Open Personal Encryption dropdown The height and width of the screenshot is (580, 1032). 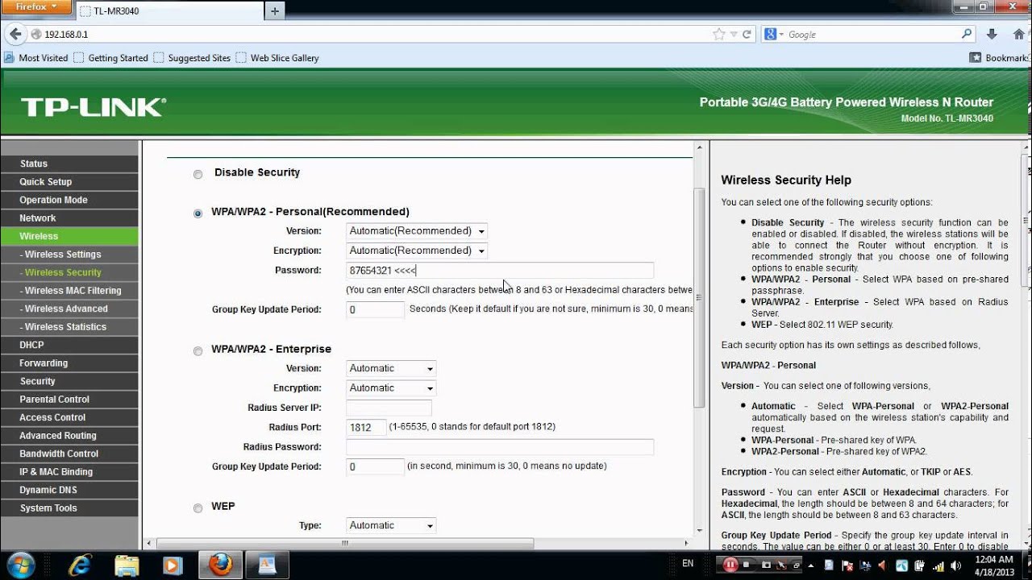point(417,251)
